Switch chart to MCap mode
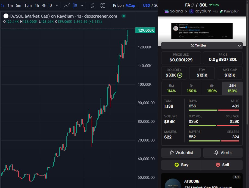249x188 pixels. [130, 5]
